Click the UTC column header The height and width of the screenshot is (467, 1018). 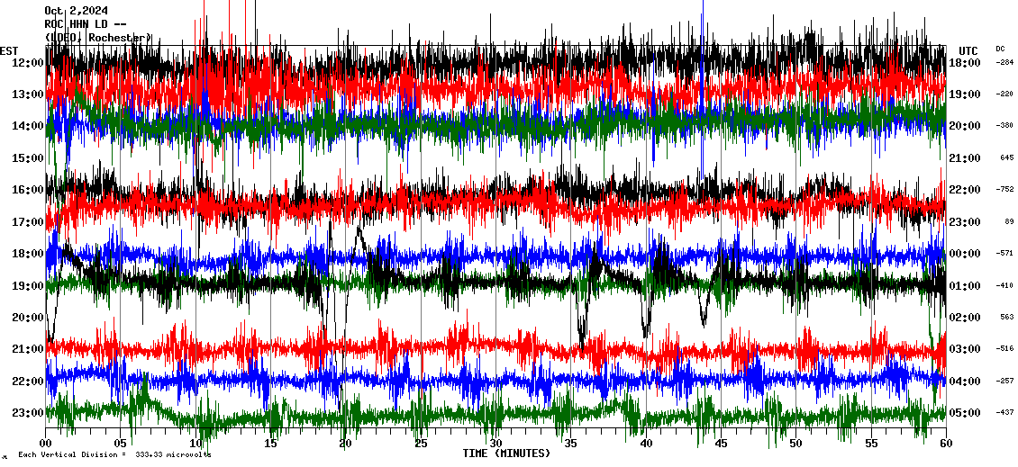968,50
